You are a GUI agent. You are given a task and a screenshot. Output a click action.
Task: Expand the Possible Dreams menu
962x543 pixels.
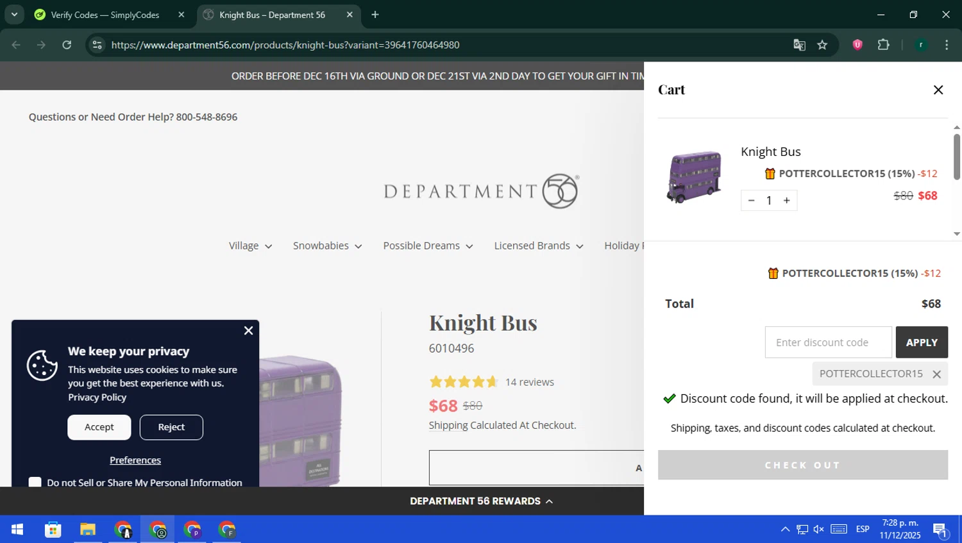point(428,246)
